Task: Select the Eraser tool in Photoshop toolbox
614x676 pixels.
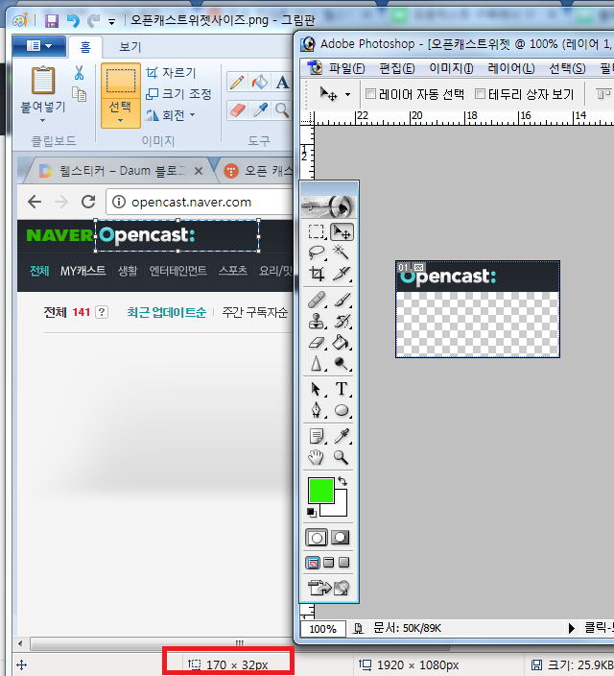Action: [x=317, y=342]
